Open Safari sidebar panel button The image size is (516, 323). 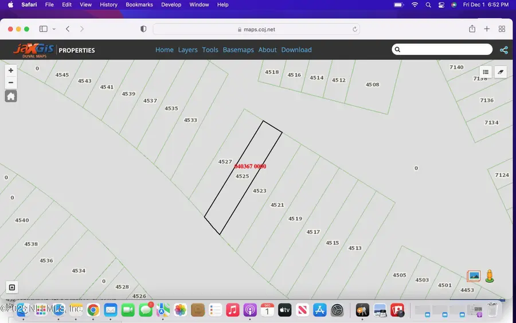pos(43,29)
